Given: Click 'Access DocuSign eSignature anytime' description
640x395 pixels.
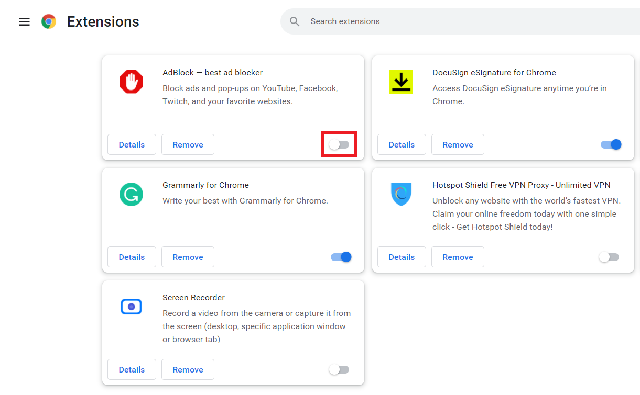Looking at the screenshot, I should (x=519, y=95).
